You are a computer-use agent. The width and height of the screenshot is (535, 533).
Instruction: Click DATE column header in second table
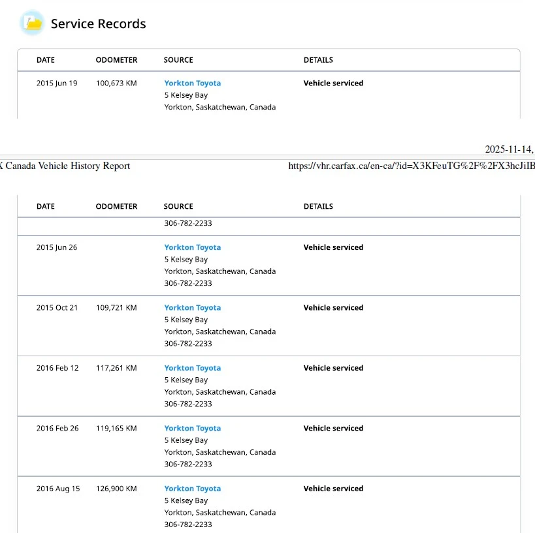[46, 207]
